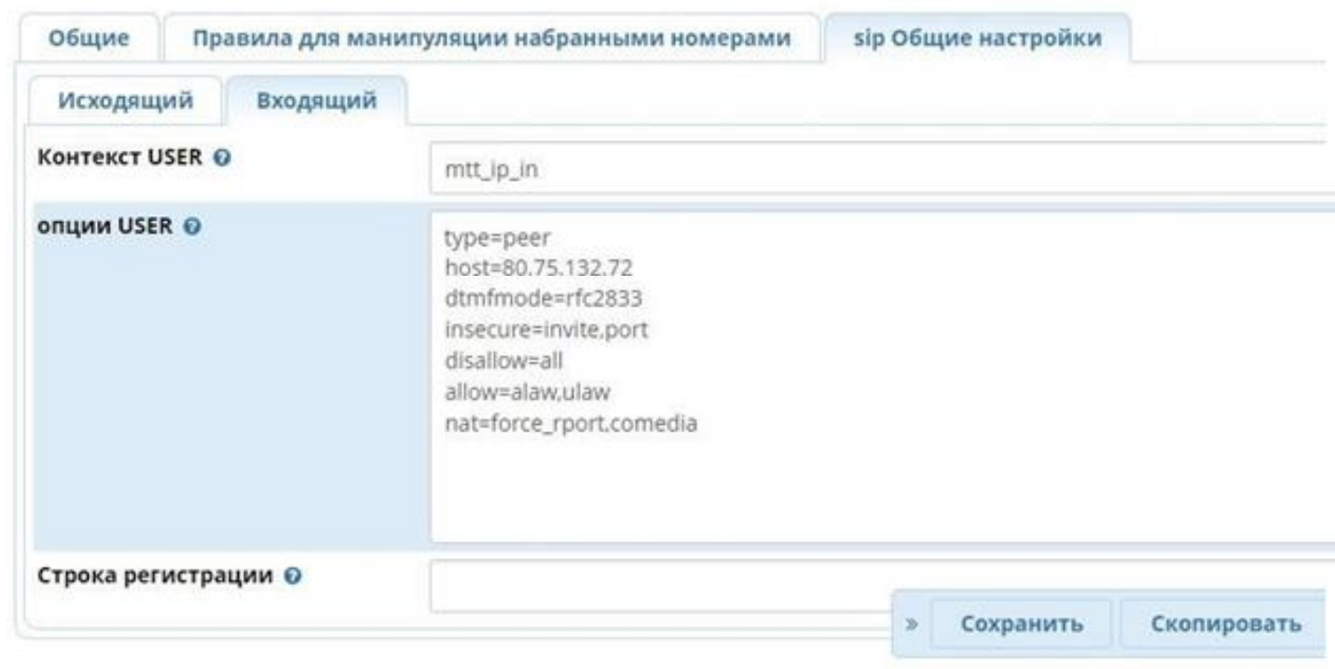Switch to the Исходящий sub-tab
This screenshot has height=669, width=1335.
pyautogui.click(x=126, y=101)
